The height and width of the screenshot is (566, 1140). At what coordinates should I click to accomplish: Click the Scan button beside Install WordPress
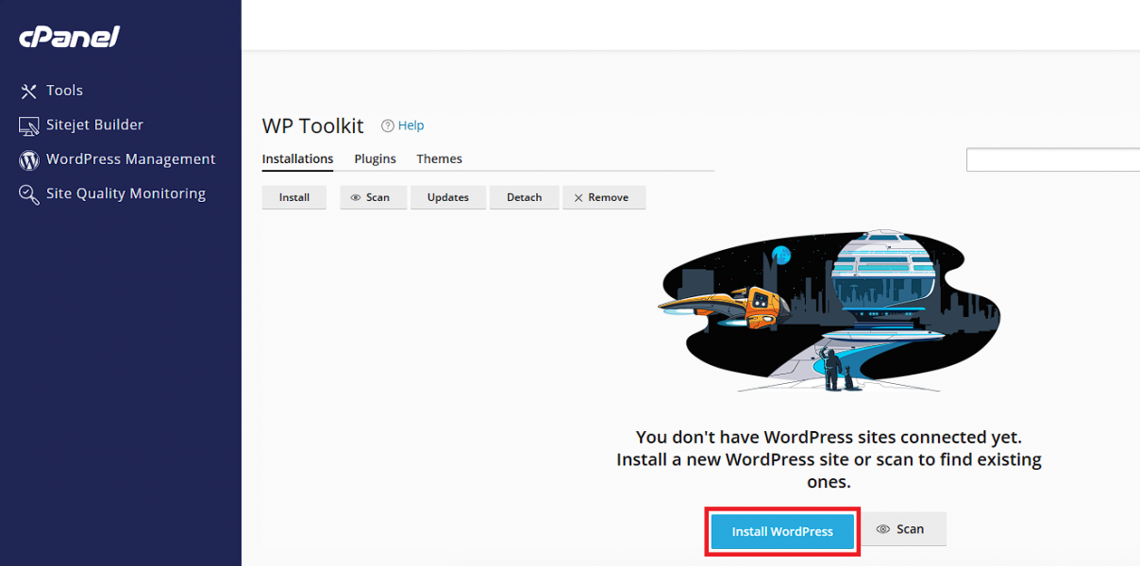(903, 529)
